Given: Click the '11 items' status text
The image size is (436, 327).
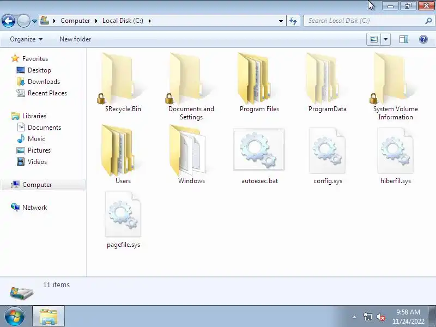Looking at the screenshot, I should tap(56, 284).
